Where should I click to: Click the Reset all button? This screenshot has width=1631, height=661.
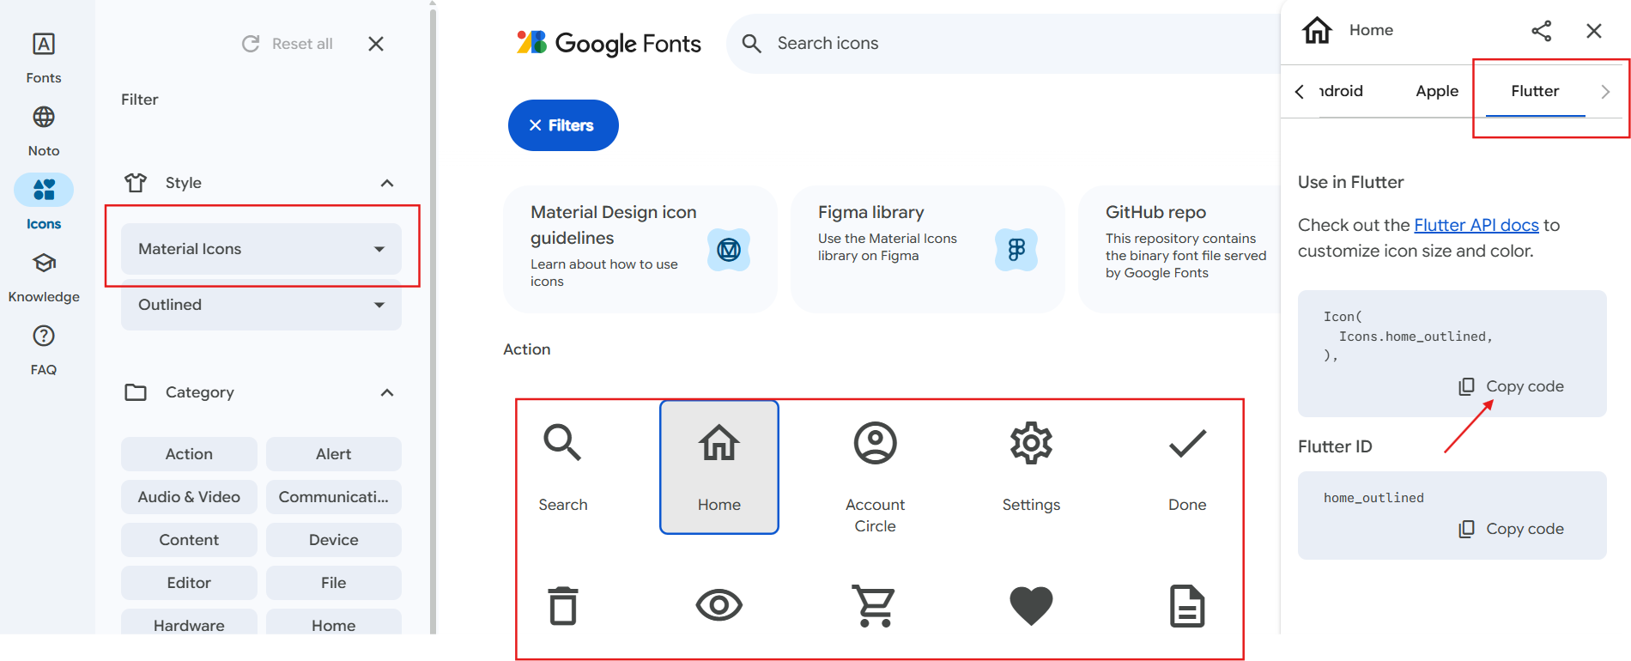pyautogui.click(x=288, y=44)
